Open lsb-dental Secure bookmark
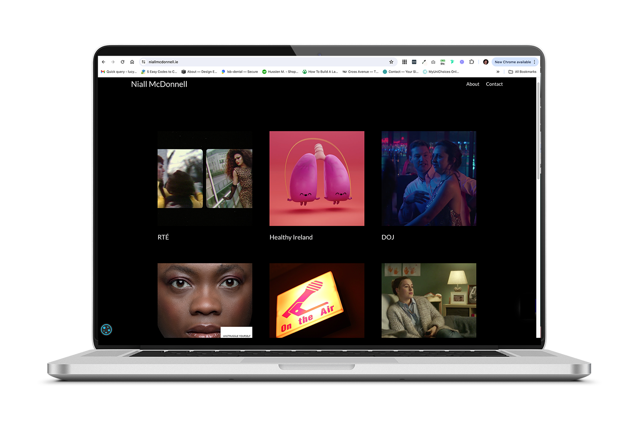The image size is (638, 429). point(239,71)
